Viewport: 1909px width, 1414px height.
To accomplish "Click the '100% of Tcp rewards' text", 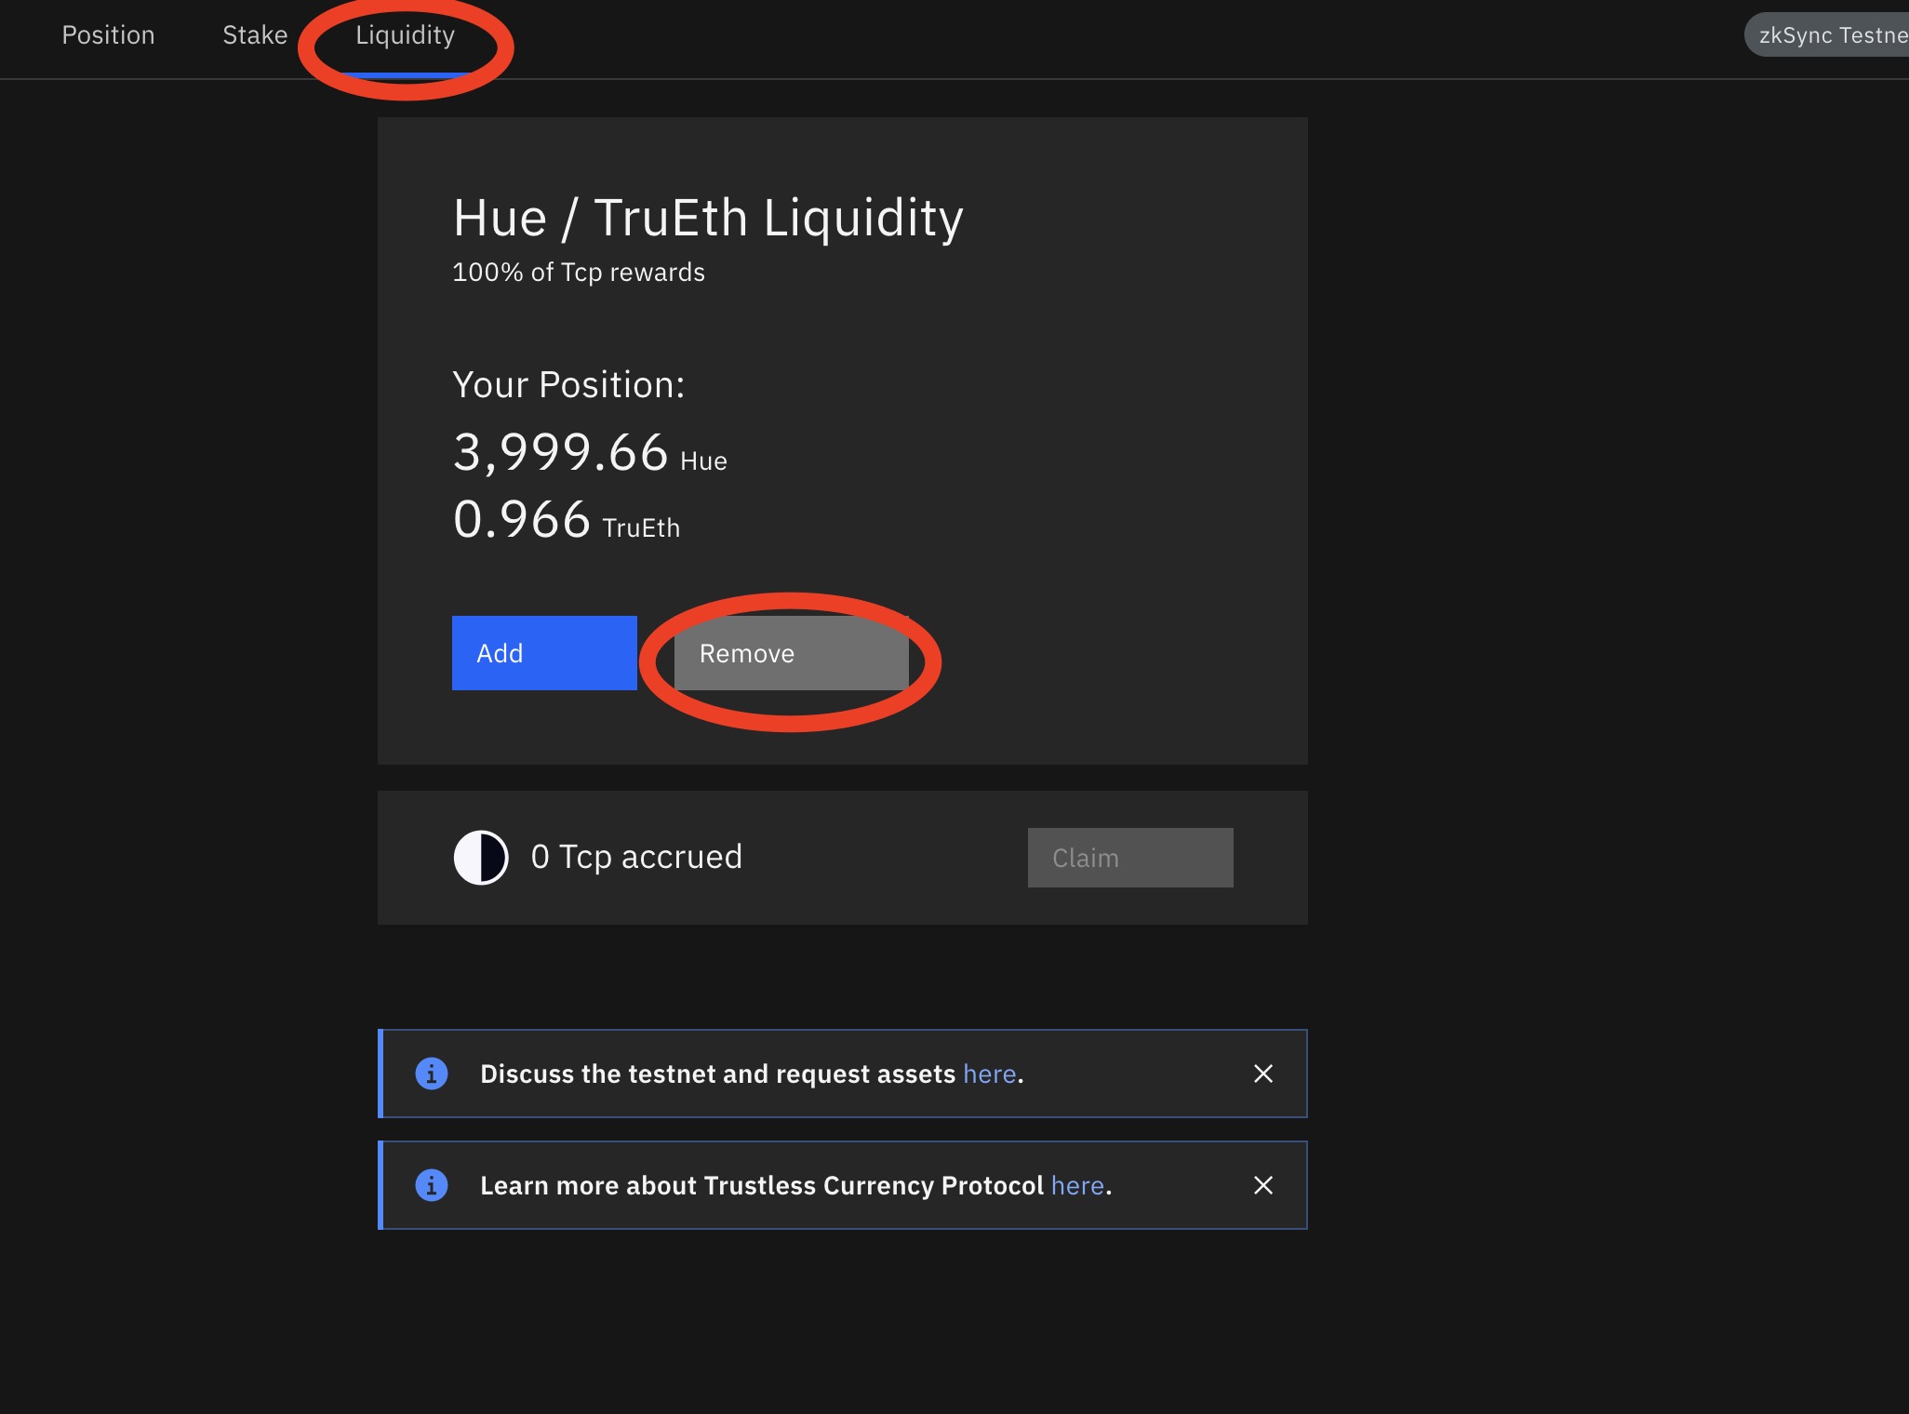I will 578,273.
